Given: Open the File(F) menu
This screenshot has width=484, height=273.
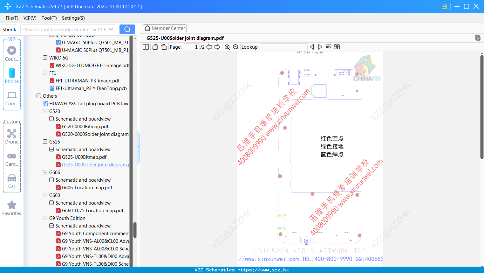Looking at the screenshot, I should 12,18.
